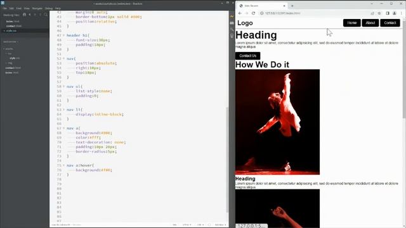The image size is (406, 228).
Task: Go back in the Chrome browser
Action: 240,13
